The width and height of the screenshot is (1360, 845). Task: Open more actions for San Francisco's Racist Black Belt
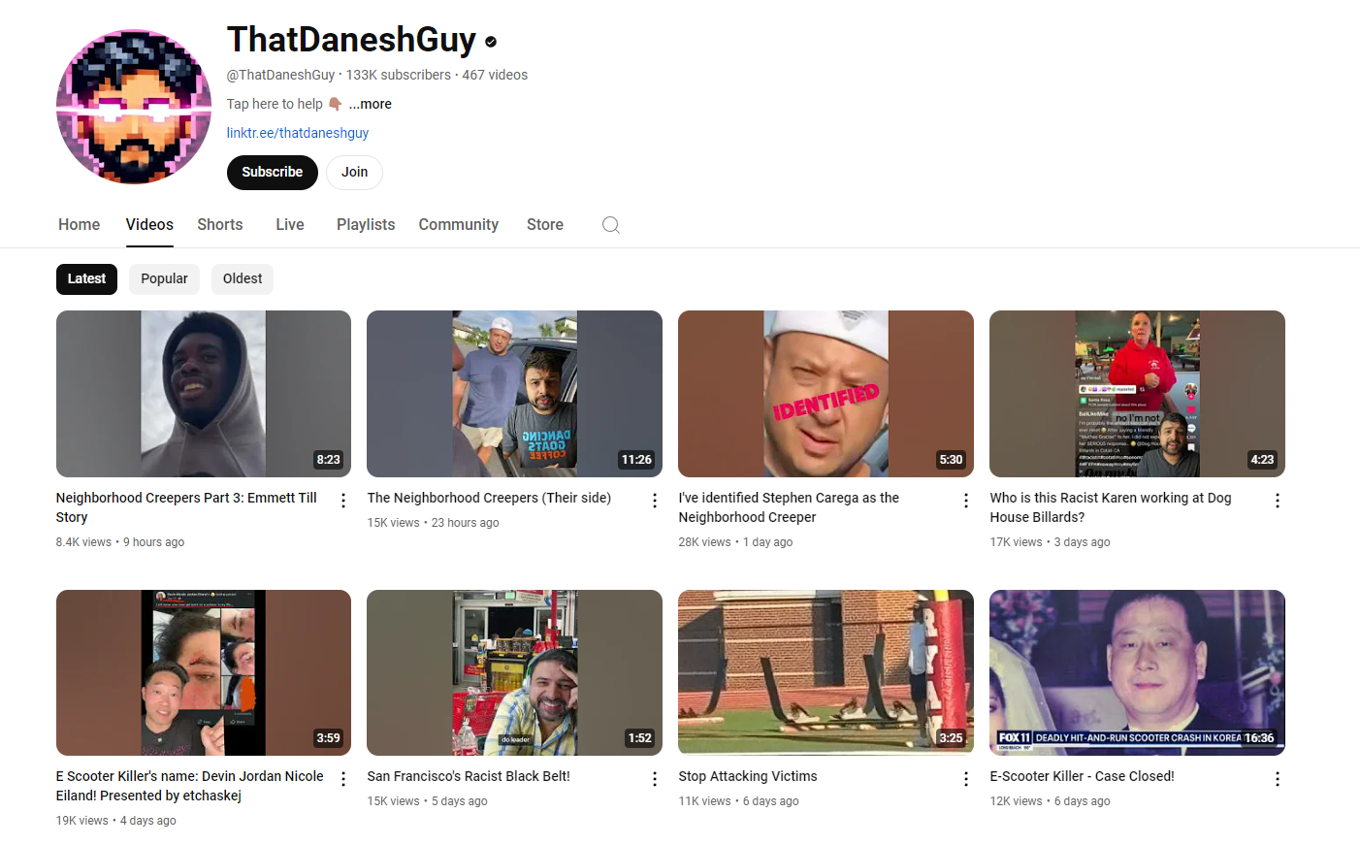pyautogui.click(x=655, y=779)
